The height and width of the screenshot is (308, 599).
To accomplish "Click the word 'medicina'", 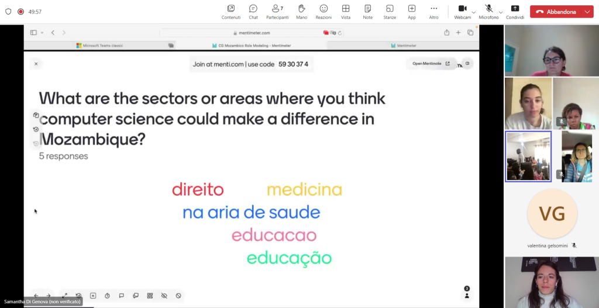I will [304, 190].
